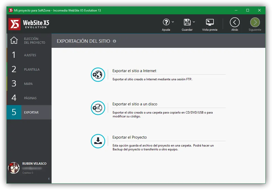The height and width of the screenshot is (190, 272).
Task: Click the disc icon for disk export
Action: (98, 108)
